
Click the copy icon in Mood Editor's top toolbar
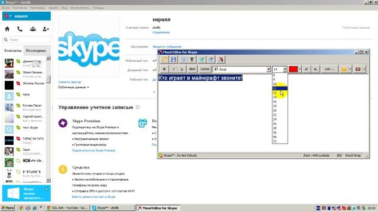click(183, 59)
